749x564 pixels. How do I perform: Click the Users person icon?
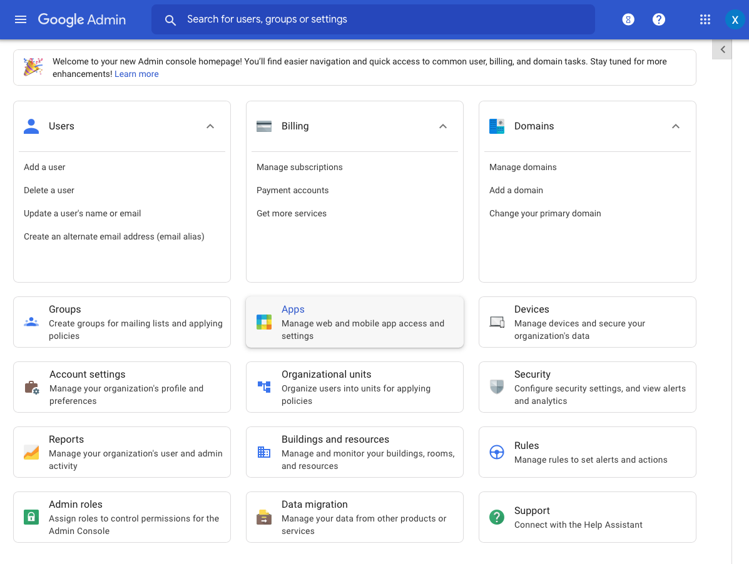(31, 126)
